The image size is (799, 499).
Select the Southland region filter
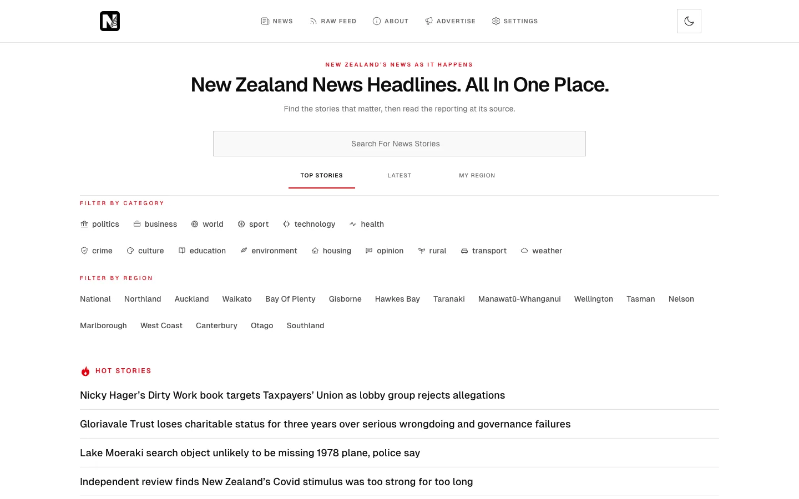point(305,325)
